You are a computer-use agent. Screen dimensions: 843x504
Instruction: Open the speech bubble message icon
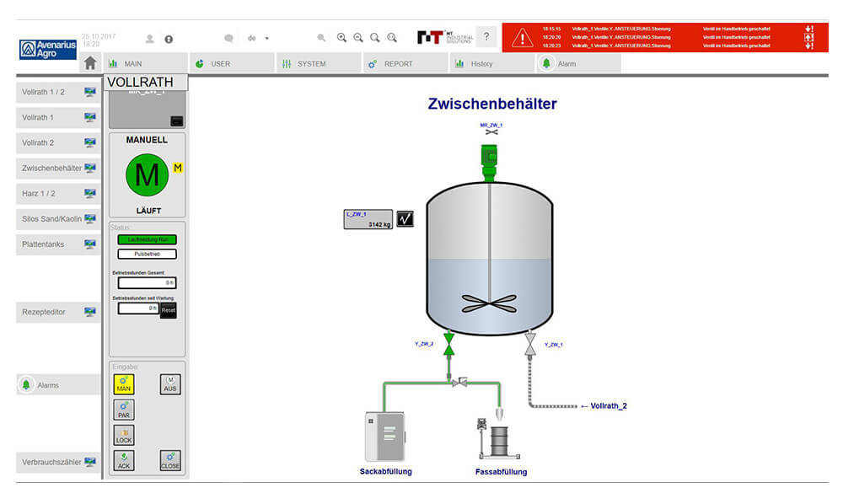(228, 38)
